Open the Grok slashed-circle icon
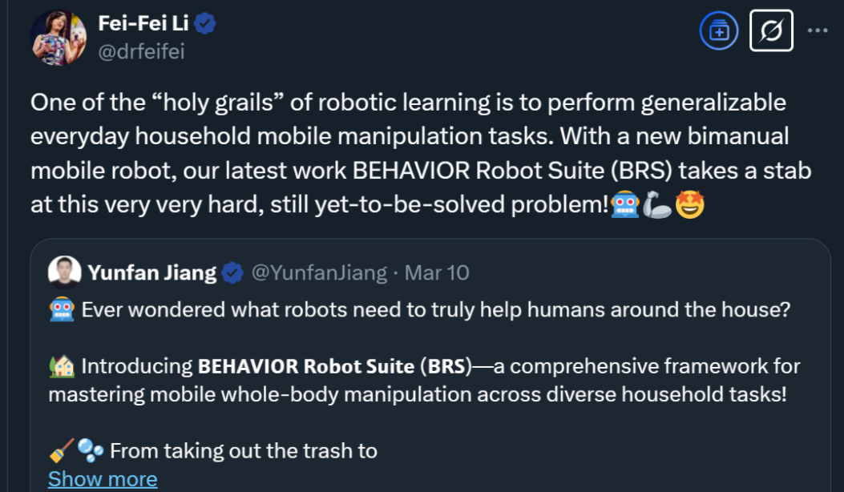844x492 pixels. [x=771, y=31]
